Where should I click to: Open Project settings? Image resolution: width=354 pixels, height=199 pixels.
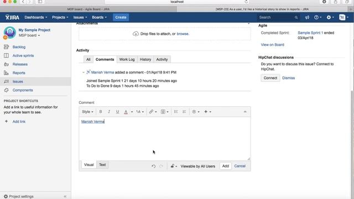pyautogui.click(x=19, y=196)
